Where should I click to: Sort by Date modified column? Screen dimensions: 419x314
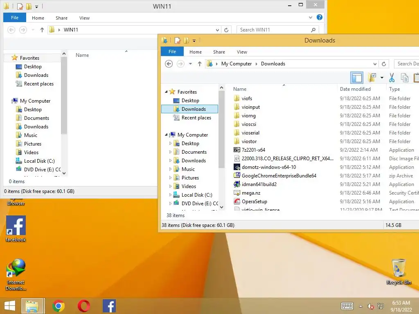(x=355, y=89)
